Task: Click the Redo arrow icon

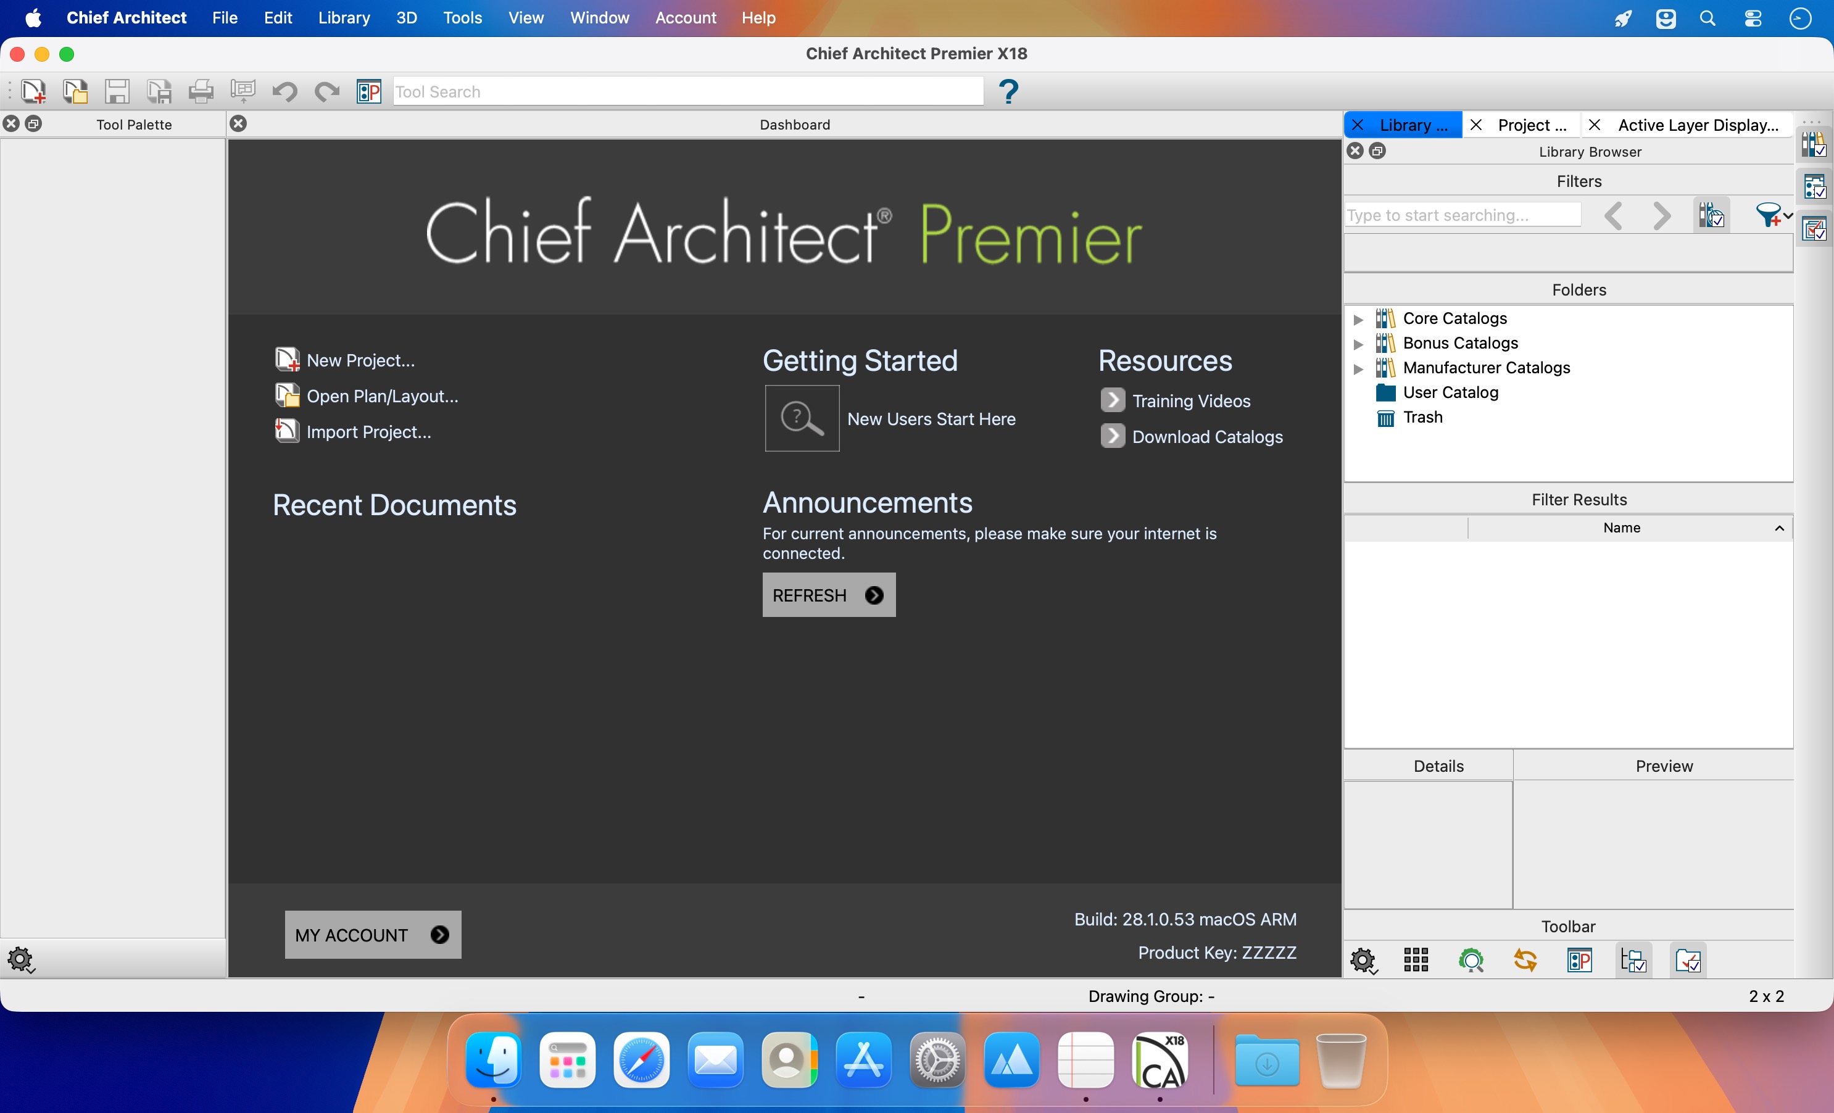Action: click(327, 91)
